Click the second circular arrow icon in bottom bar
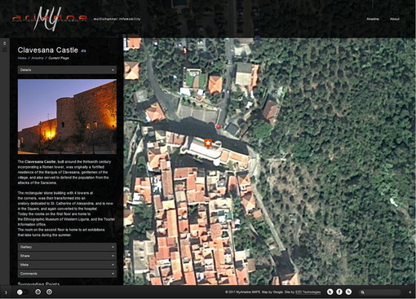Screen dimensions: 416x299 tap(49, 292)
